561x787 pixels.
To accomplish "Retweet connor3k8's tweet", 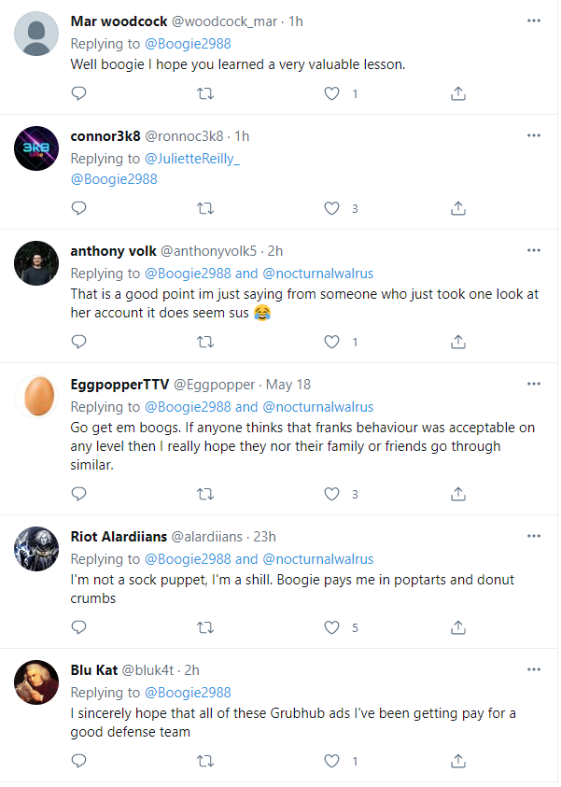I will click(205, 208).
